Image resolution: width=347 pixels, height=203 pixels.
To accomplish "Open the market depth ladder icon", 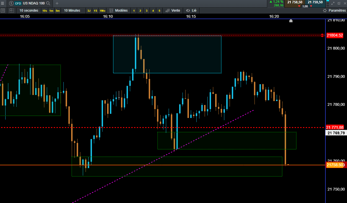I will (x=327, y=3).
